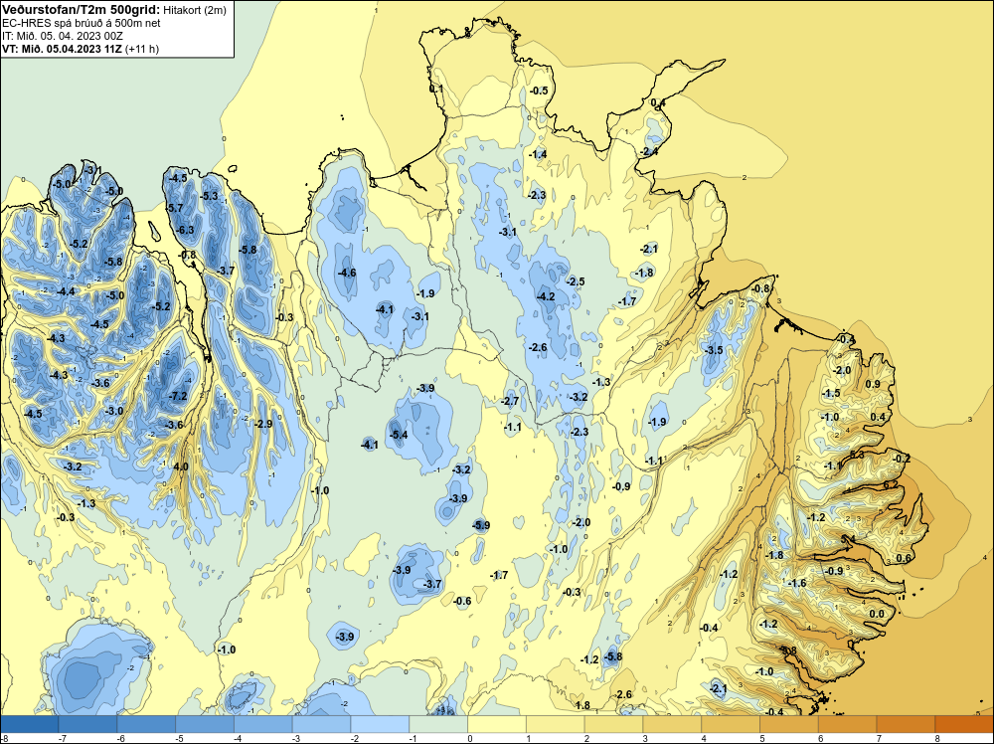Click the -5 to -4 legend color swatch

pos(204,724)
